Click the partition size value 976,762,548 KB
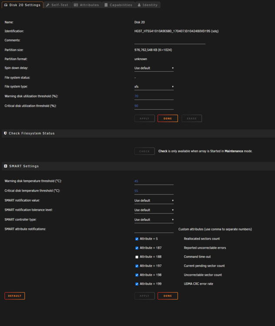The width and height of the screenshot is (275, 326). (x=153, y=50)
